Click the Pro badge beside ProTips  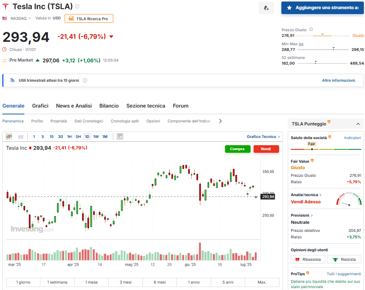pos(308,273)
